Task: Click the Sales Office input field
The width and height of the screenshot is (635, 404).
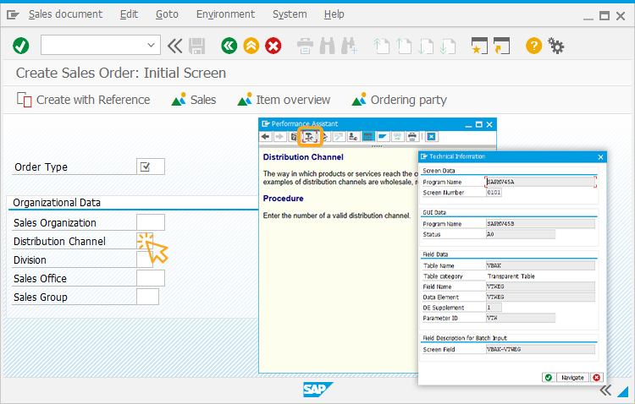Action: [151, 278]
